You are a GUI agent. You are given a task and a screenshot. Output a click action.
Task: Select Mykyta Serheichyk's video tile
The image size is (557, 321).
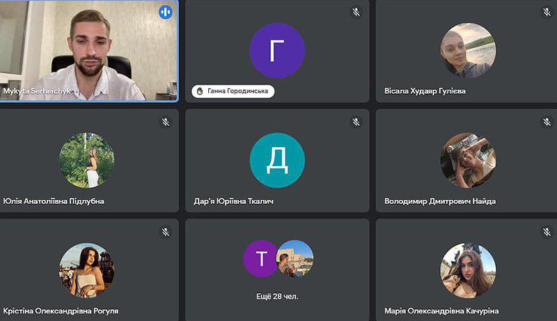(88, 49)
